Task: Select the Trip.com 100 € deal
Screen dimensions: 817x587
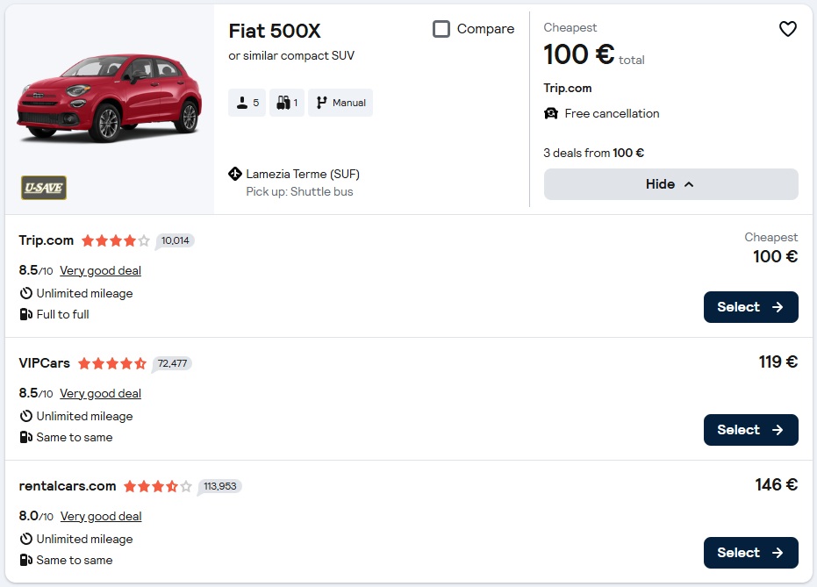Action: tap(750, 307)
